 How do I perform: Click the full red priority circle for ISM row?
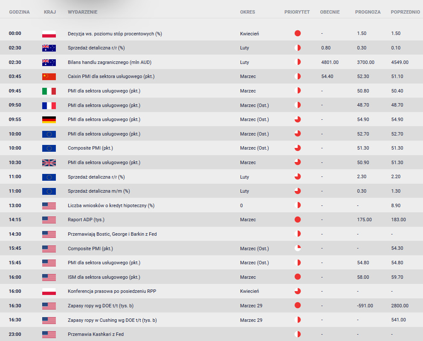298,277
